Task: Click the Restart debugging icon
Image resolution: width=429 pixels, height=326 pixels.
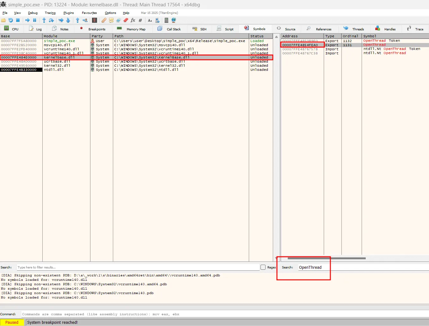Action: (11, 20)
